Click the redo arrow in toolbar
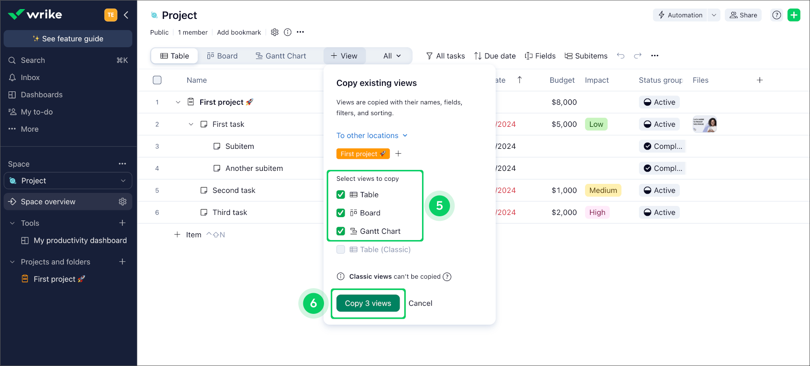The image size is (810, 366). pos(638,56)
